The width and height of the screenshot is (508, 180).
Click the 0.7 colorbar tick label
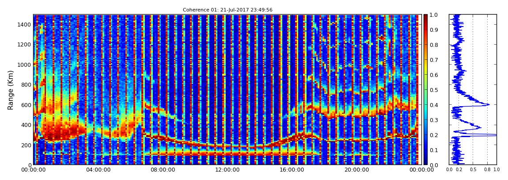(x=435, y=60)
